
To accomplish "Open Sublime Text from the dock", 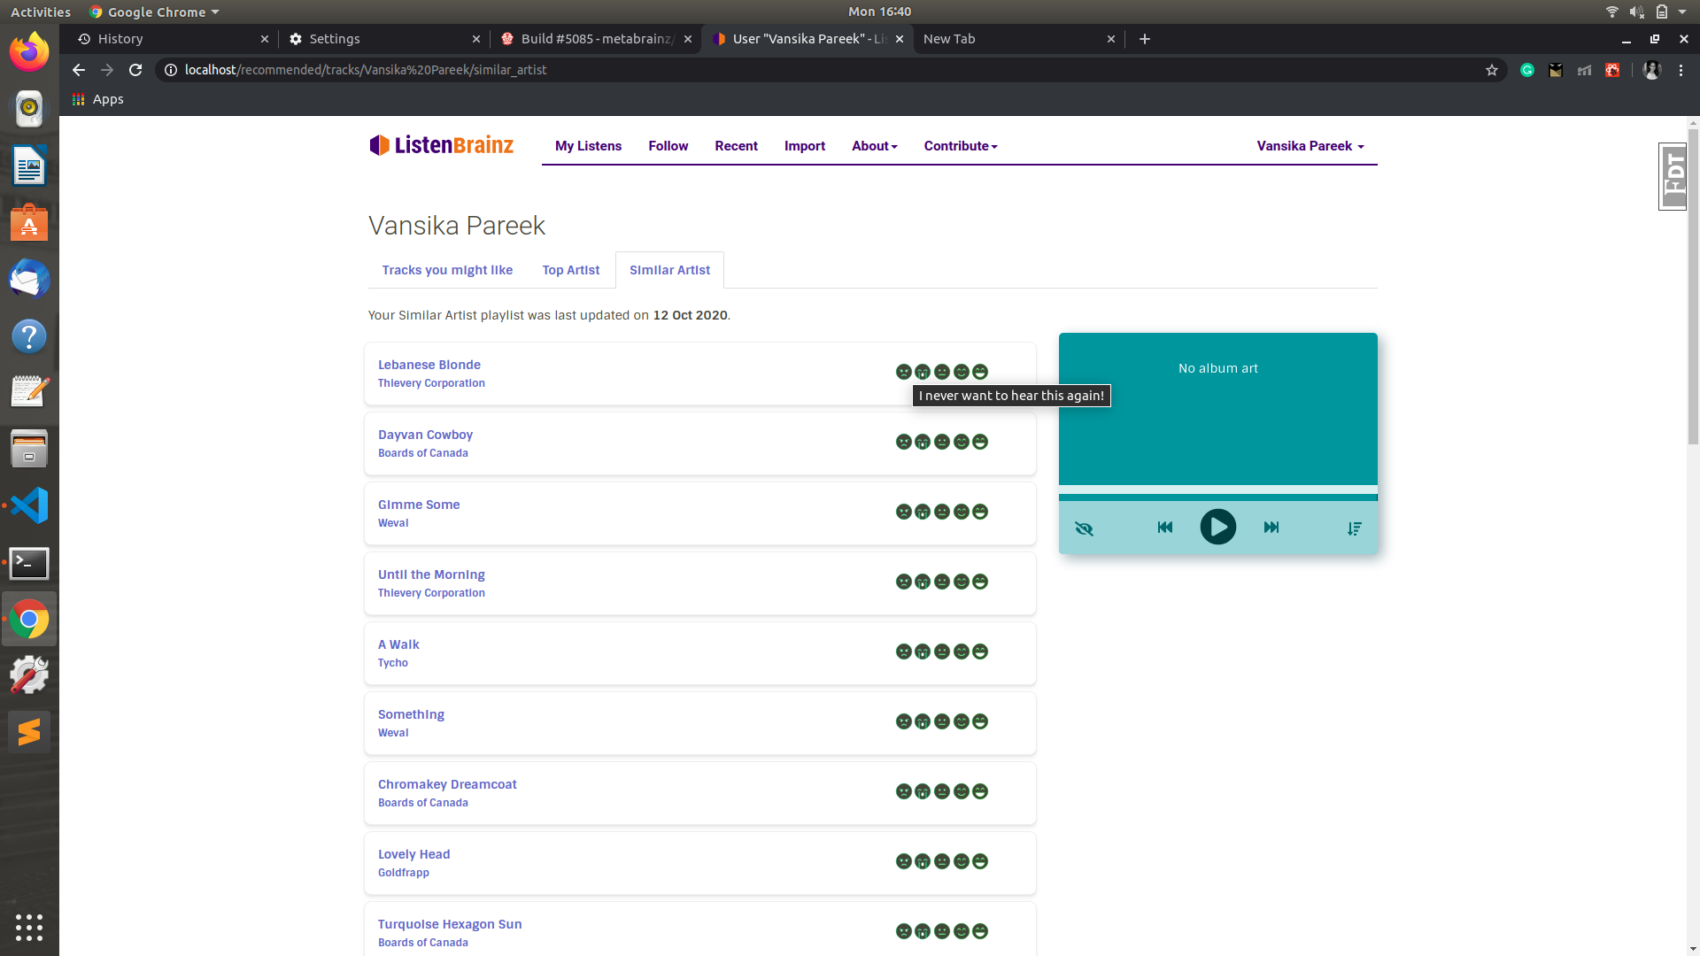I will pos(29,732).
